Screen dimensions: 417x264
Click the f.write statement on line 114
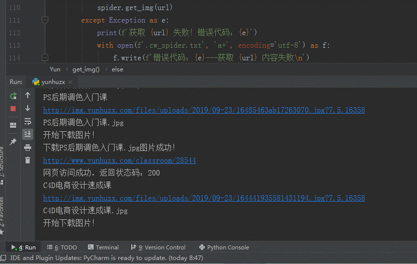(211, 58)
